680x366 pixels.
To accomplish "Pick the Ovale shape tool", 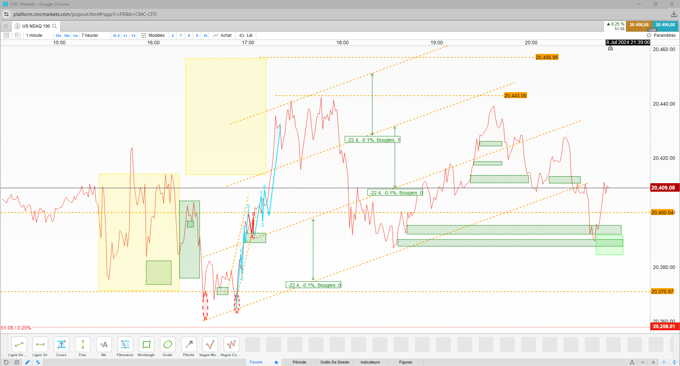I will pyautogui.click(x=167, y=347).
